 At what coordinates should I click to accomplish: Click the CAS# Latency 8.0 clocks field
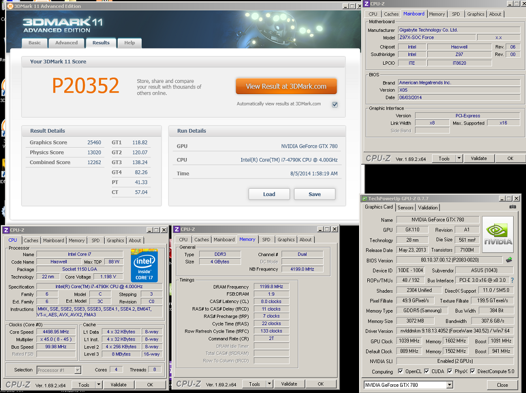coord(271,301)
